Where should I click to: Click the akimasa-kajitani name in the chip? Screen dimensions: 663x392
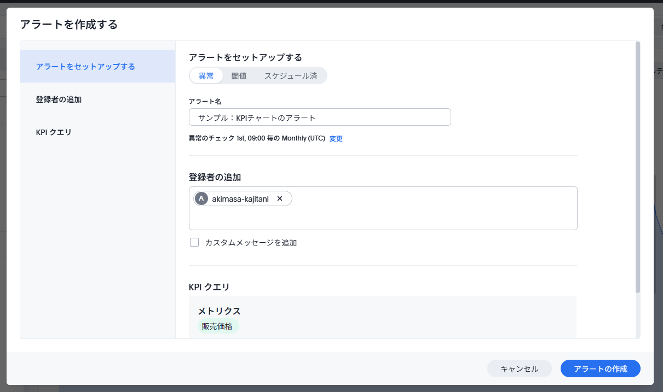(240, 198)
